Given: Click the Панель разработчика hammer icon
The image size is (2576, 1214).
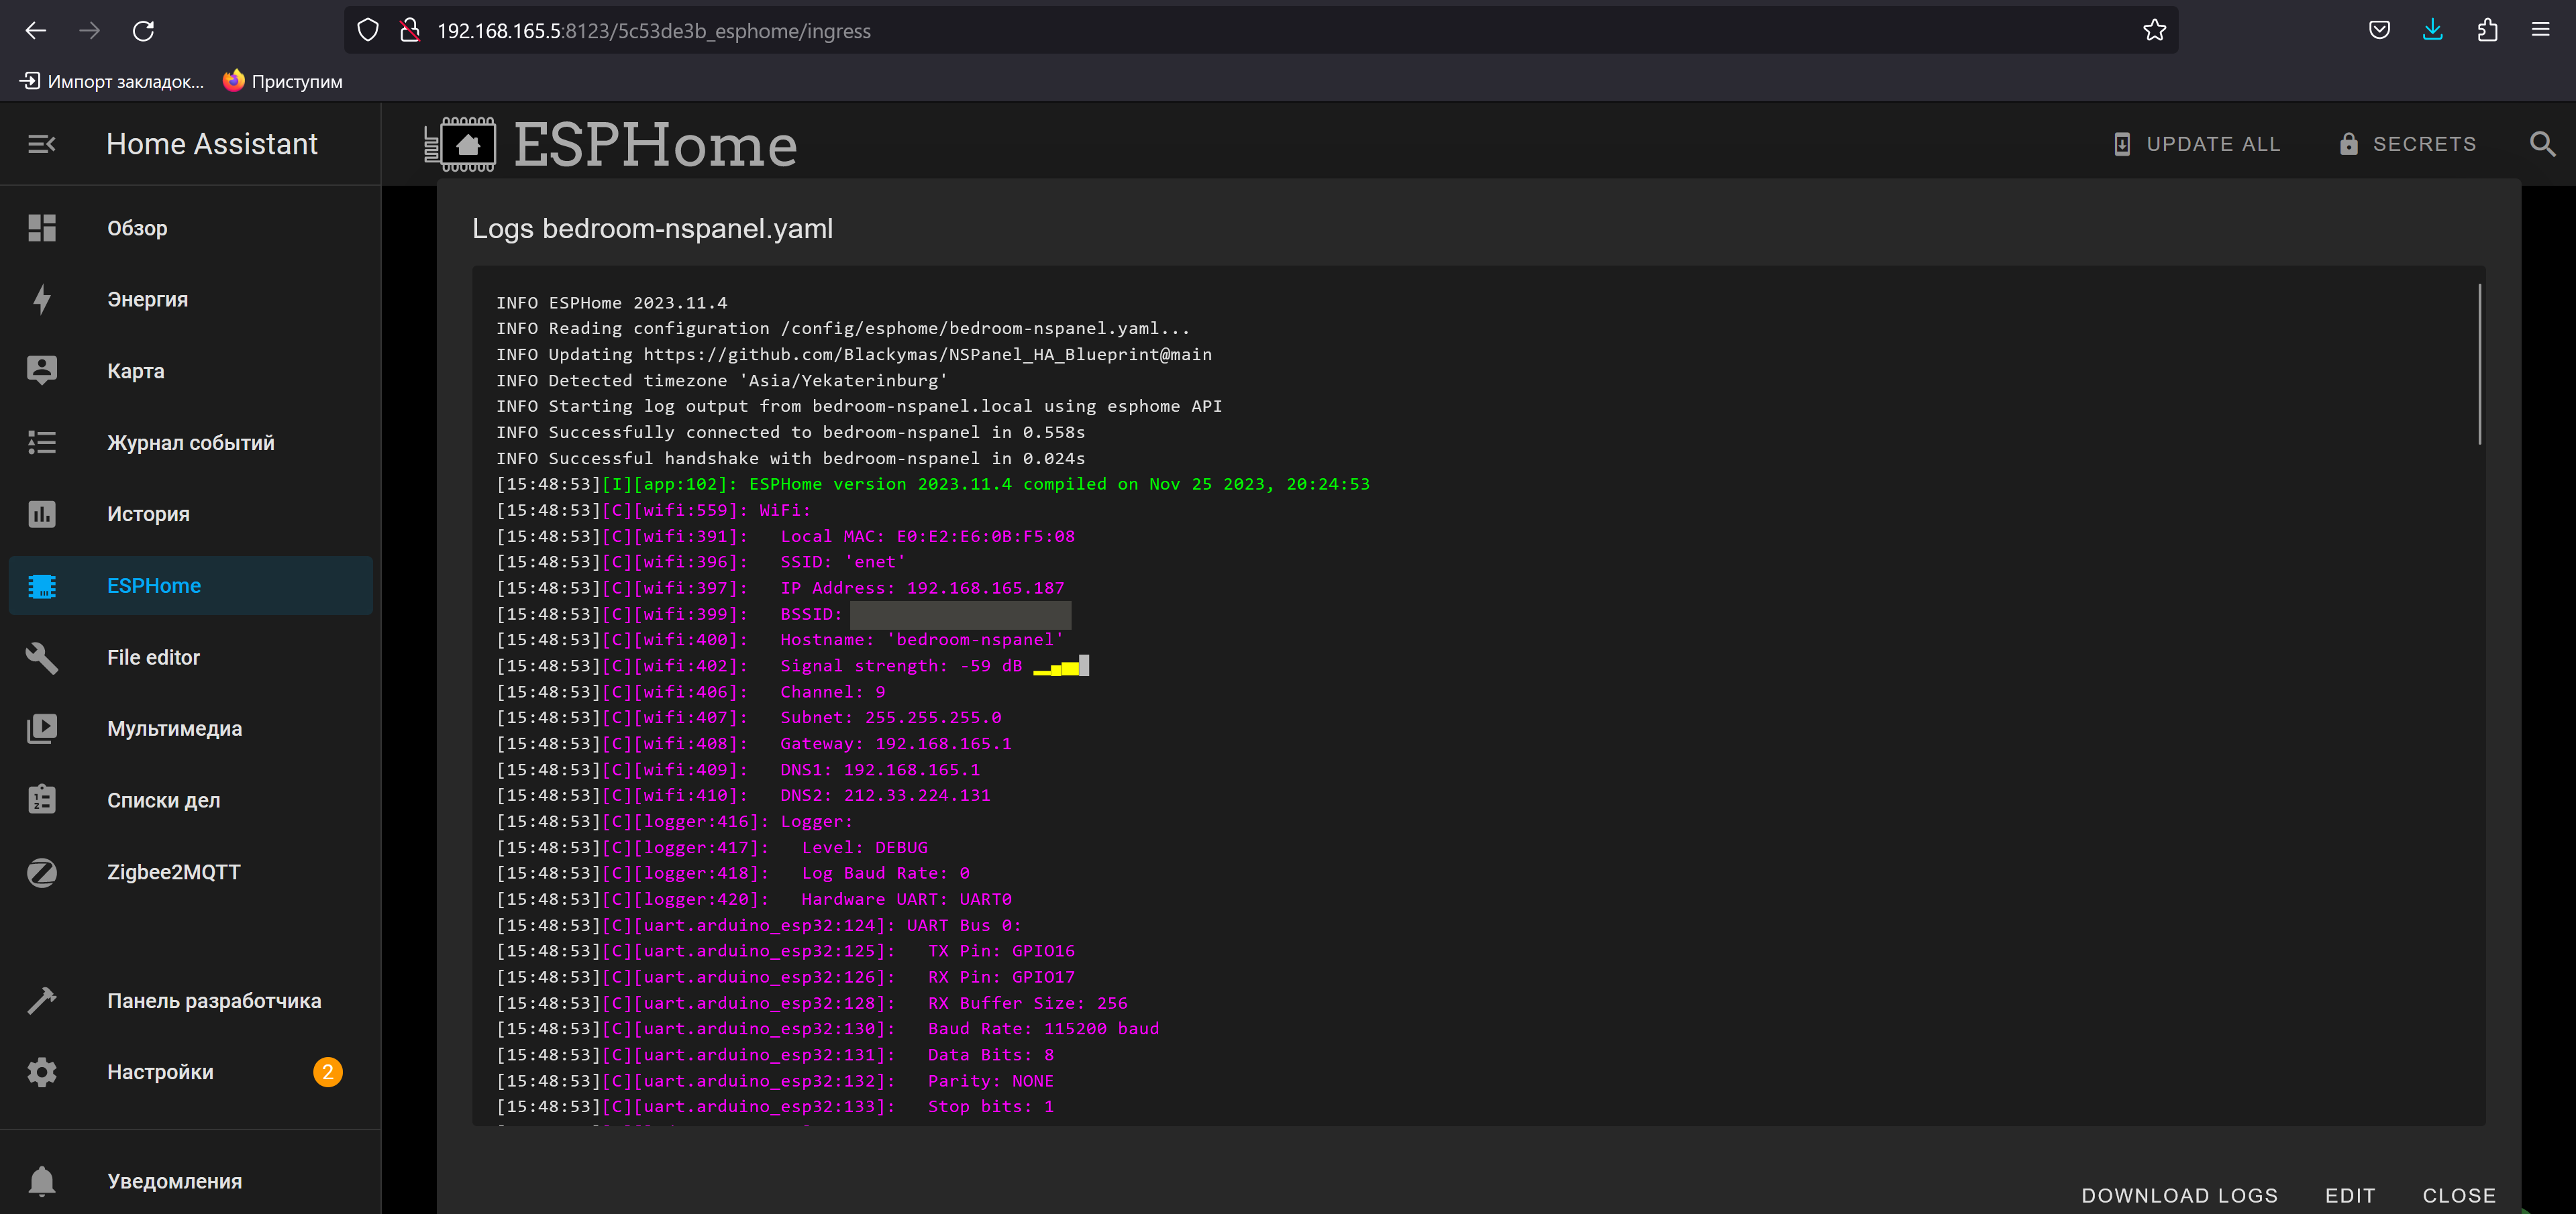Looking at the screenshot, I should click(x=42, y=1000).
